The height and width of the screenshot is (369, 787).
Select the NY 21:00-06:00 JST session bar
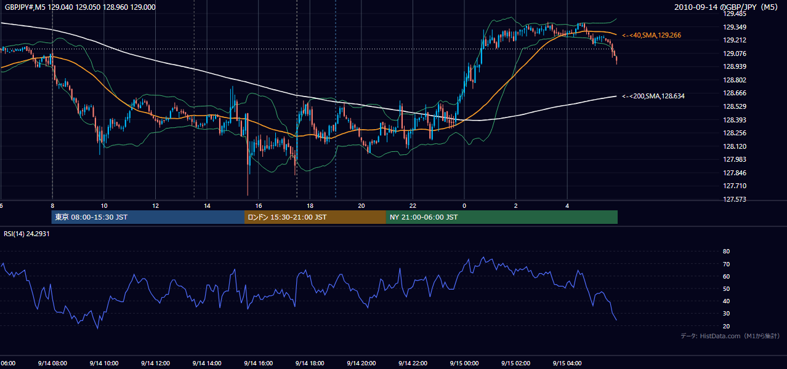pyautogui.click(x=502, y=217)
